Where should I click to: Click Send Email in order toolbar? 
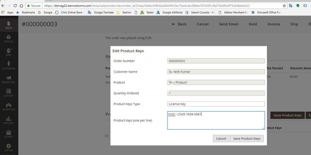click(228, 24)
